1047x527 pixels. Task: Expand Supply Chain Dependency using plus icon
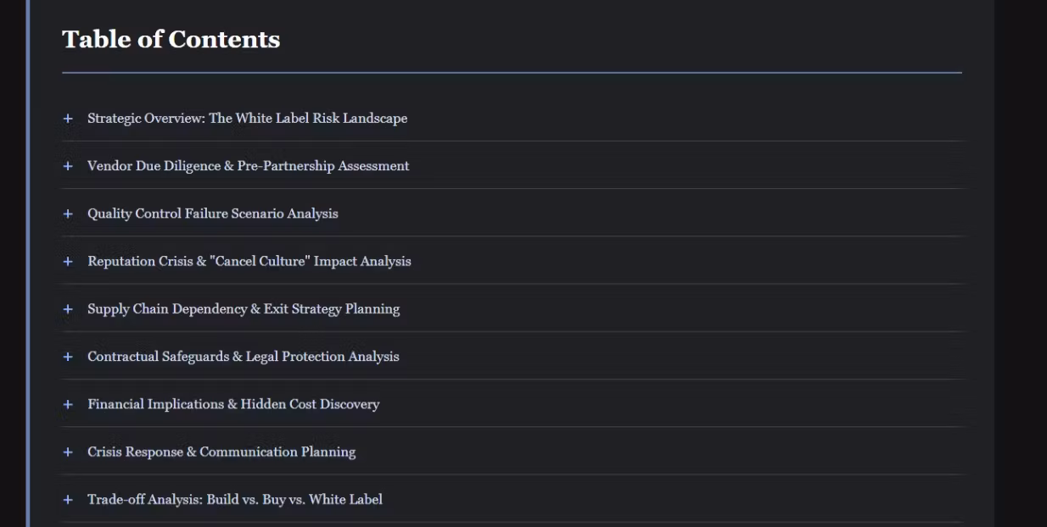click(x=68, y=309)
